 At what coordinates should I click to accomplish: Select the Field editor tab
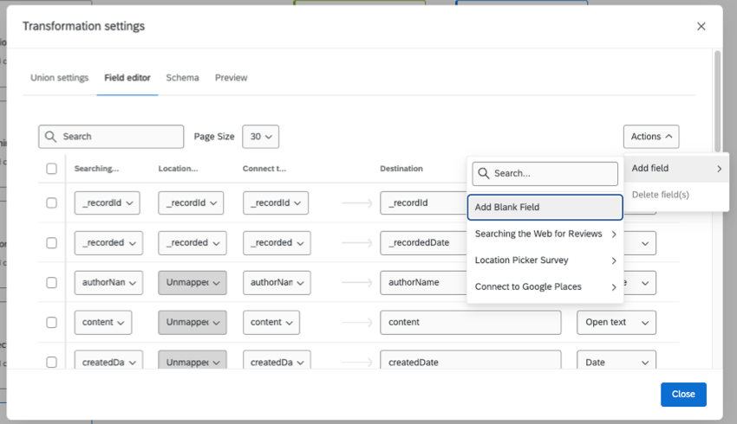pos(127,78)
